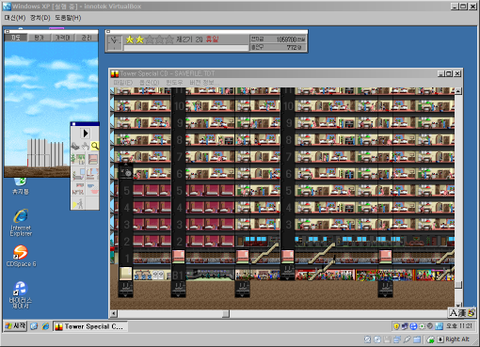Image resolution: width=480 pixels, height=347 pixels.
Task: Click the clock icon in the status panel
Action: [114, 43]
